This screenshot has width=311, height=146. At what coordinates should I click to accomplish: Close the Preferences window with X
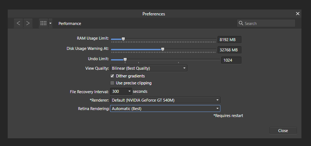pos(297,14)
